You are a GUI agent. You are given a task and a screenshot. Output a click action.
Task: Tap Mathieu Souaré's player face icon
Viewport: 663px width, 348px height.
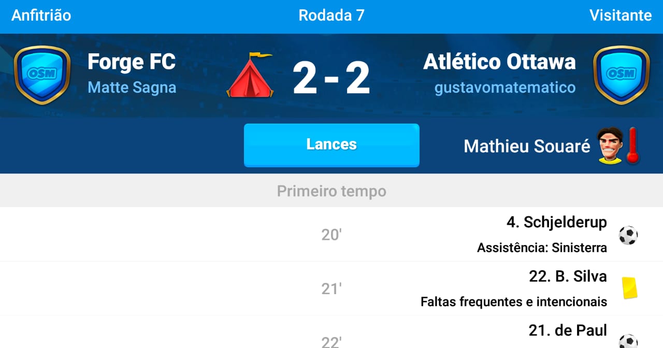pos(610,146)
